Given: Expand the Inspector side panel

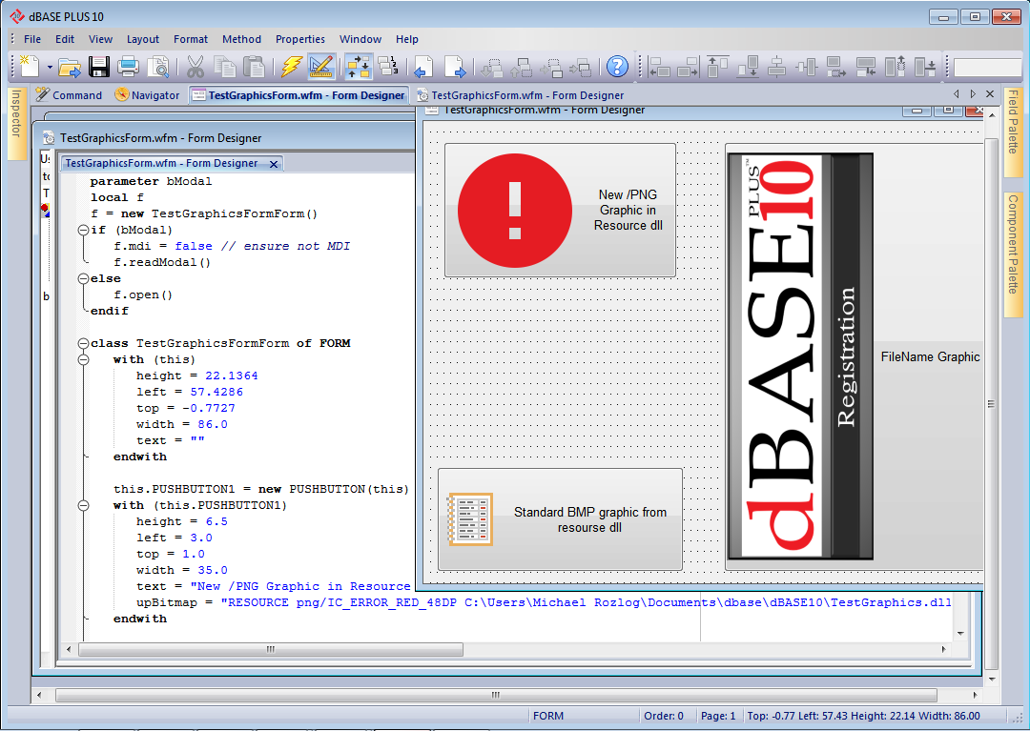Looking at the screenshot, I should pos(16,123).
